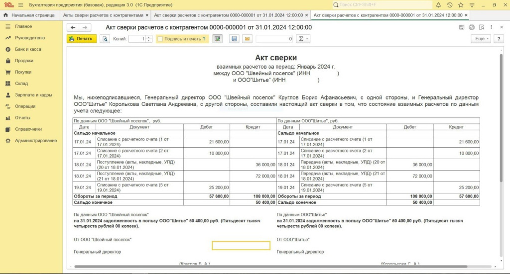Image resolution: width=510 pixels, height=274 pixels.
Task: Toggle the Подпись и печать checkbox
Action: click(160, 39)
